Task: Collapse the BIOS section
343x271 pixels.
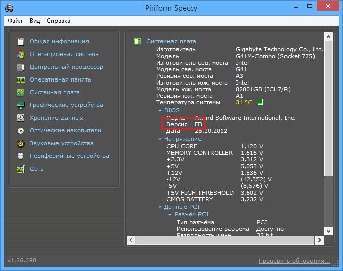Action: [x=160, y=110]
